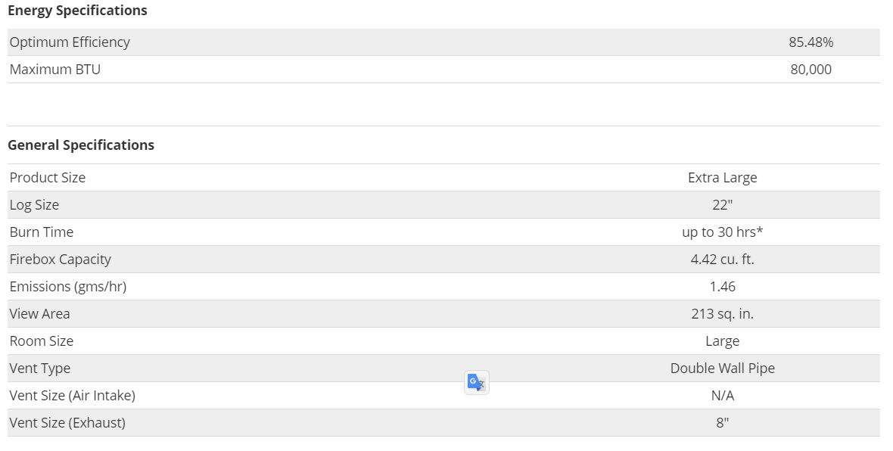Viewport: 893px width, 451px height.
Task: Select the Optimum Efficiency row label
Action: click(70, 42)
